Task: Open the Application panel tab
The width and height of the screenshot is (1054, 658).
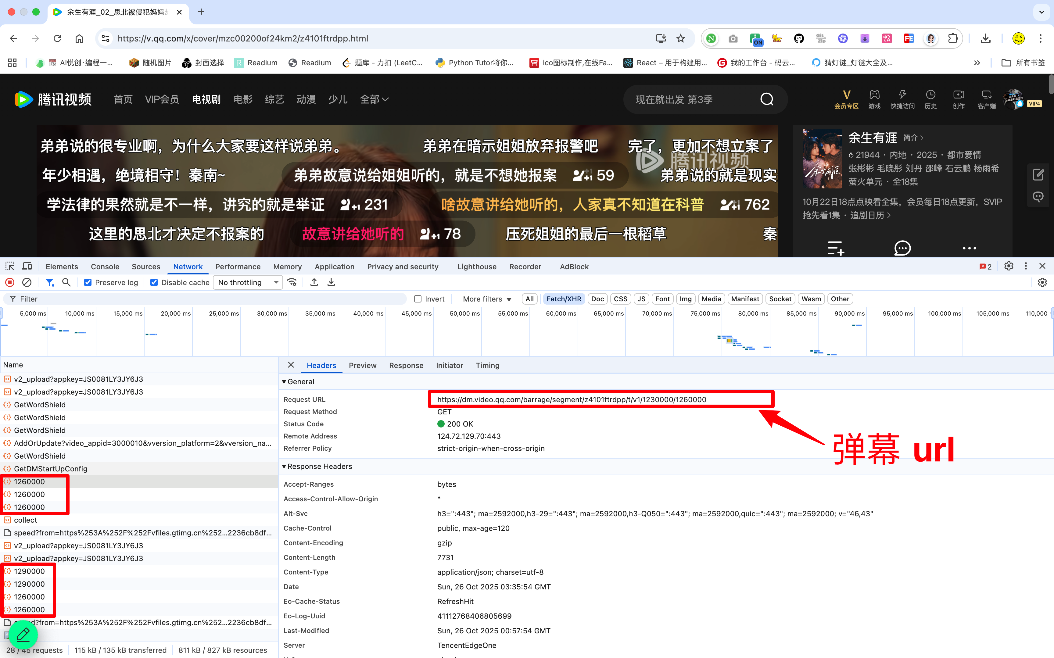Action: point(334,266)
